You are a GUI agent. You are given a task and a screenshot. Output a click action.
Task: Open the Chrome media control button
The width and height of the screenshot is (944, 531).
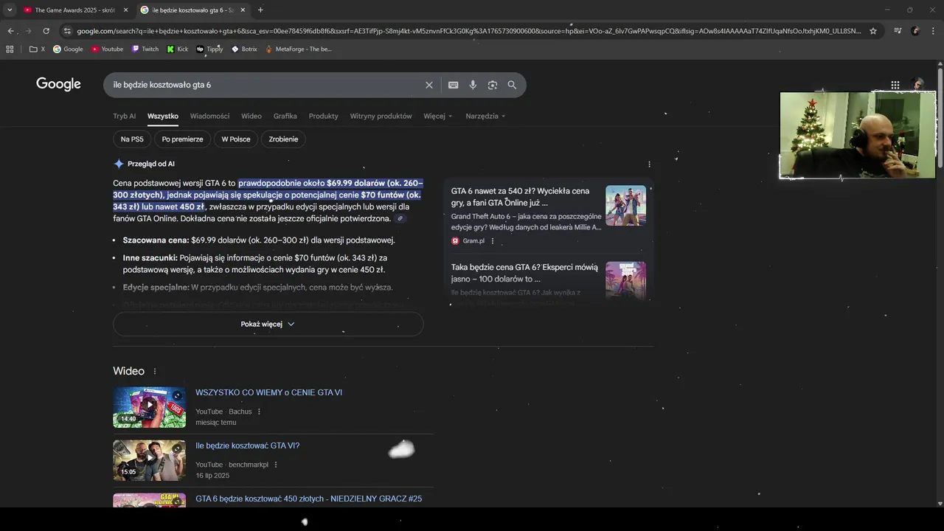pyautogui.click(x=898, y=31)
